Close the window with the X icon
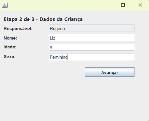The width and height of the screenshot is (149, 121). (x=140, y=5)
